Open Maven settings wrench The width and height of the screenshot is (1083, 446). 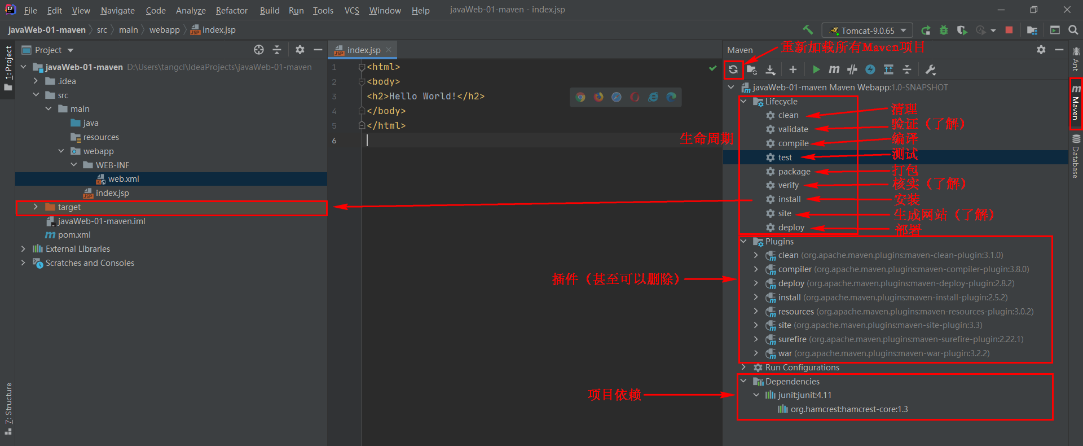click(x=931, y=69)
